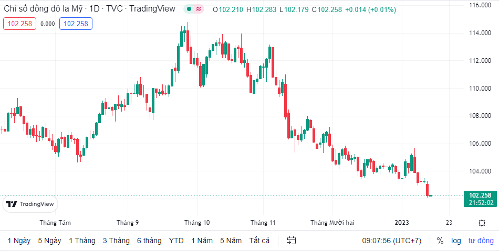Open chart settings gear icon

point(482,223)
